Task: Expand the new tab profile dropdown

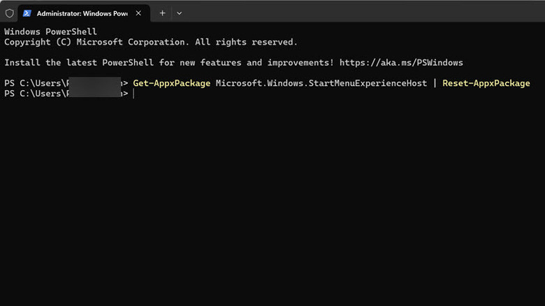Action: (180, 13)
